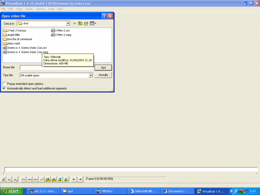Click the Create new folder icon
This screenshot has width=260, height=195.
click(x=86, y=23)
